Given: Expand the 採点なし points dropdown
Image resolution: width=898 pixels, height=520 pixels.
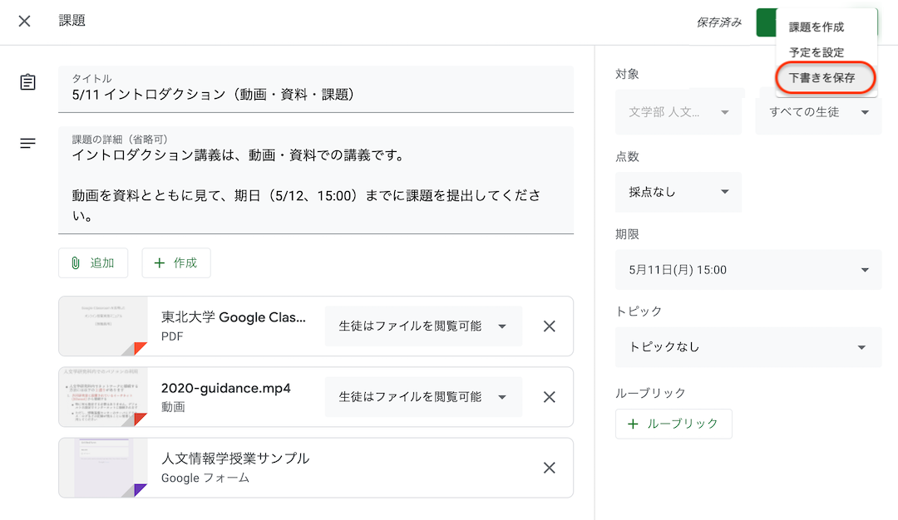Looking at the screenshot, I should pyautogui.click(x=678, y=192).
